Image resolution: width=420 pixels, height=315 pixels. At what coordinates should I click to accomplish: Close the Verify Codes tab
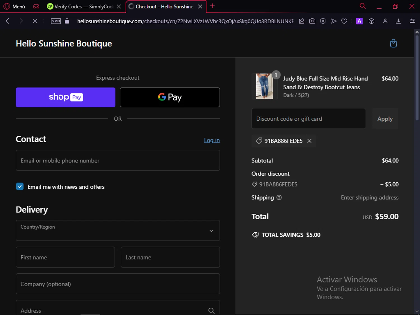[119, 6]
